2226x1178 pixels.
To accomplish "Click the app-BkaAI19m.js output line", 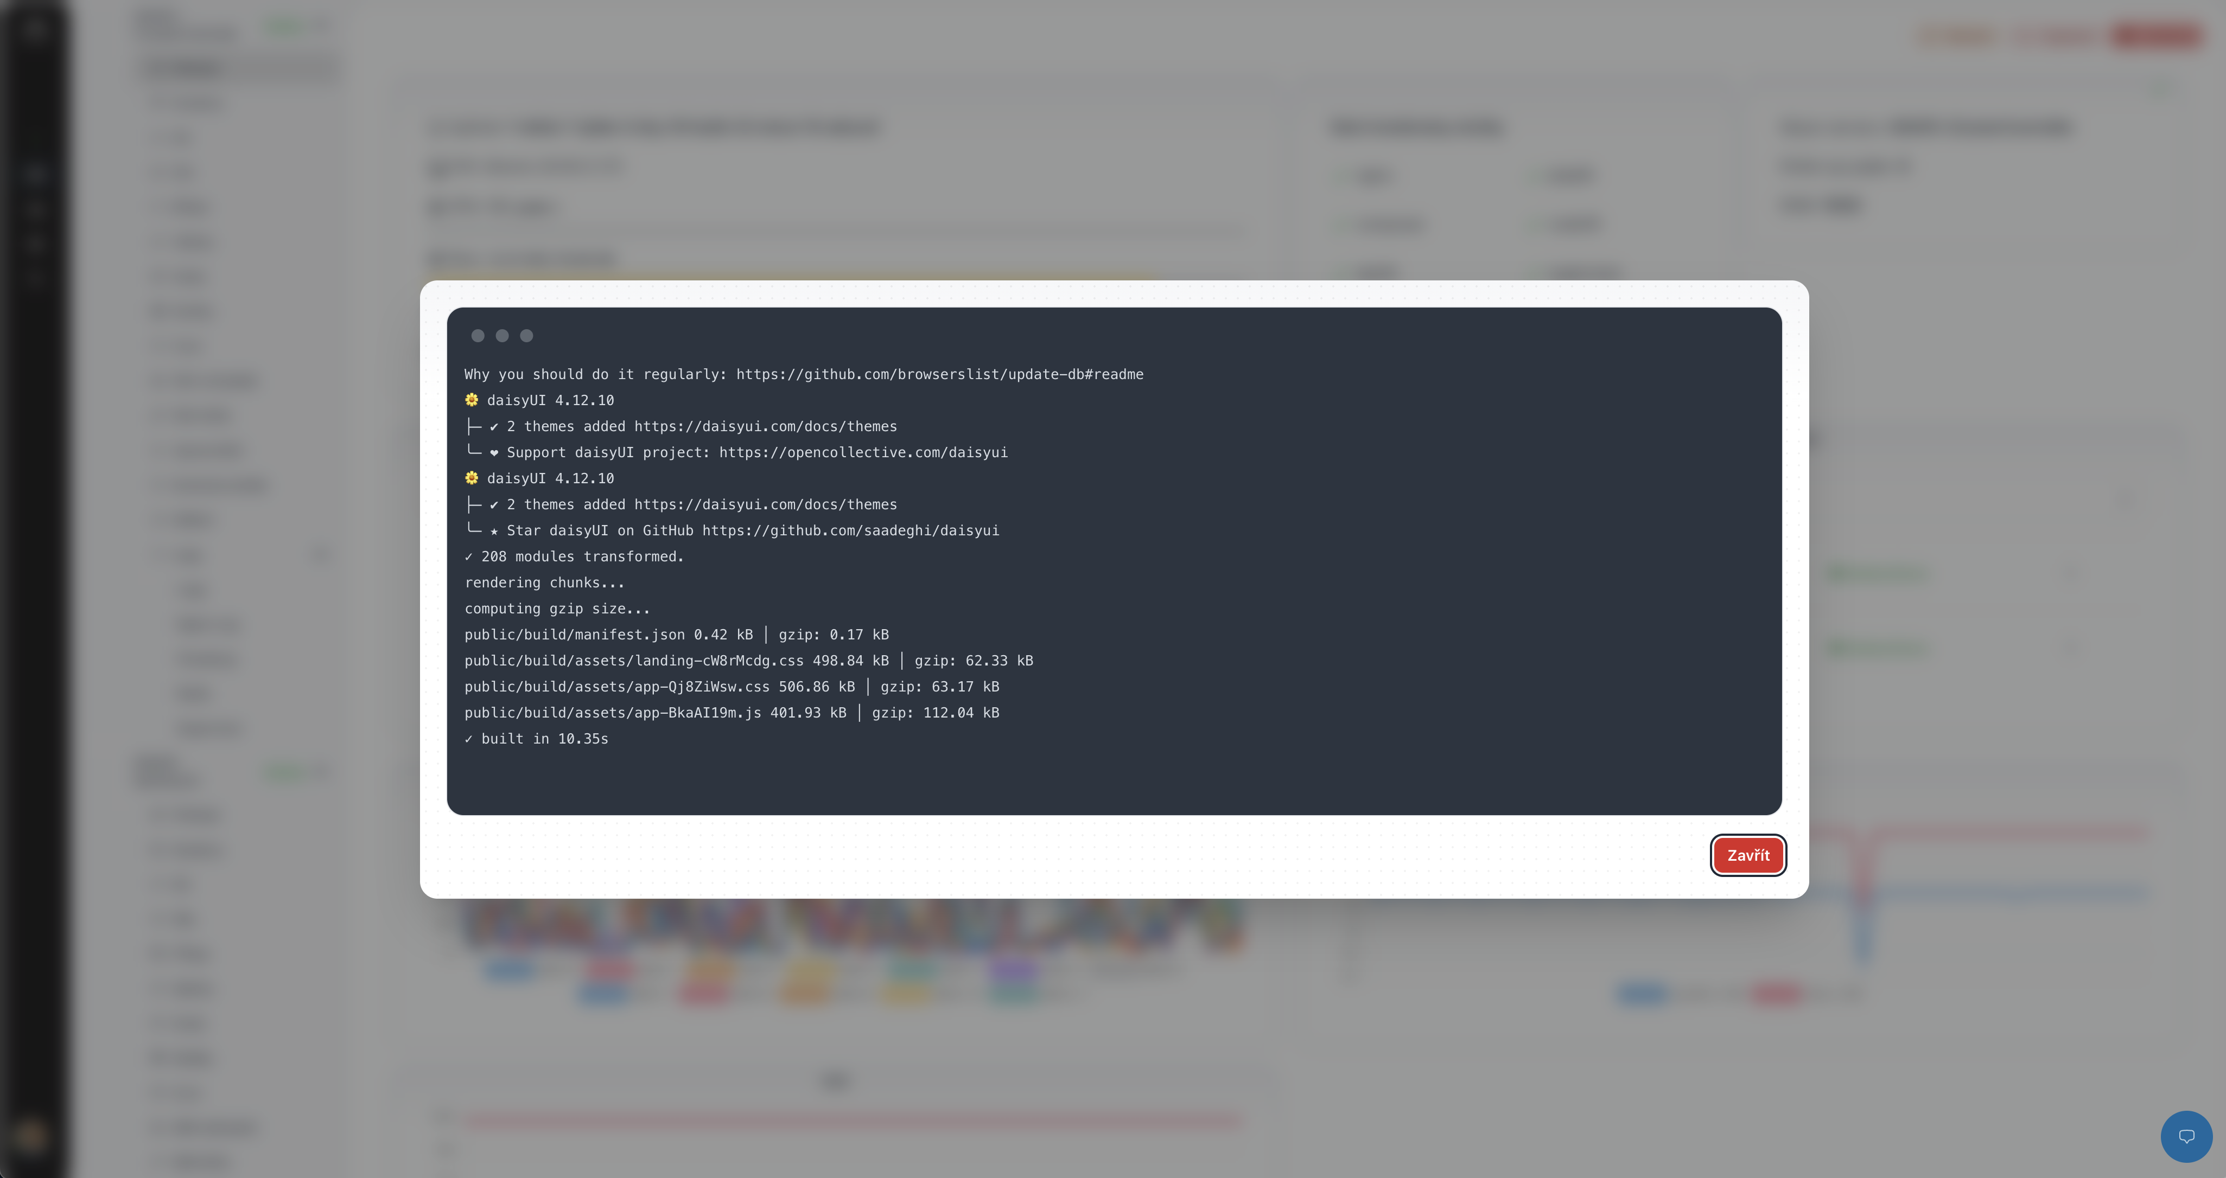I will tap(731, 713).
